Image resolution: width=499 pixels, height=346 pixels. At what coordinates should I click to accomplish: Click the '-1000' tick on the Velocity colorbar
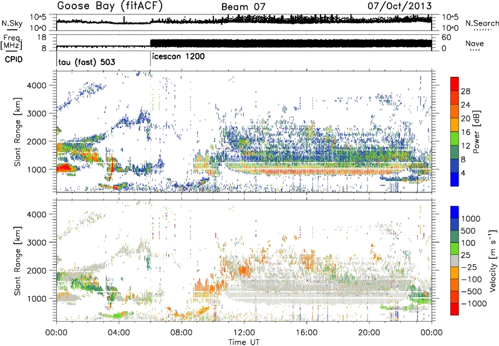[x=474, y=304]
